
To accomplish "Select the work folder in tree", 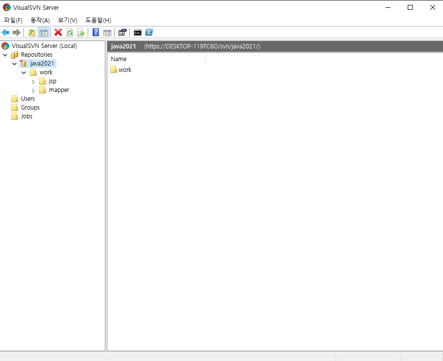I will click(x=46, y=72).
